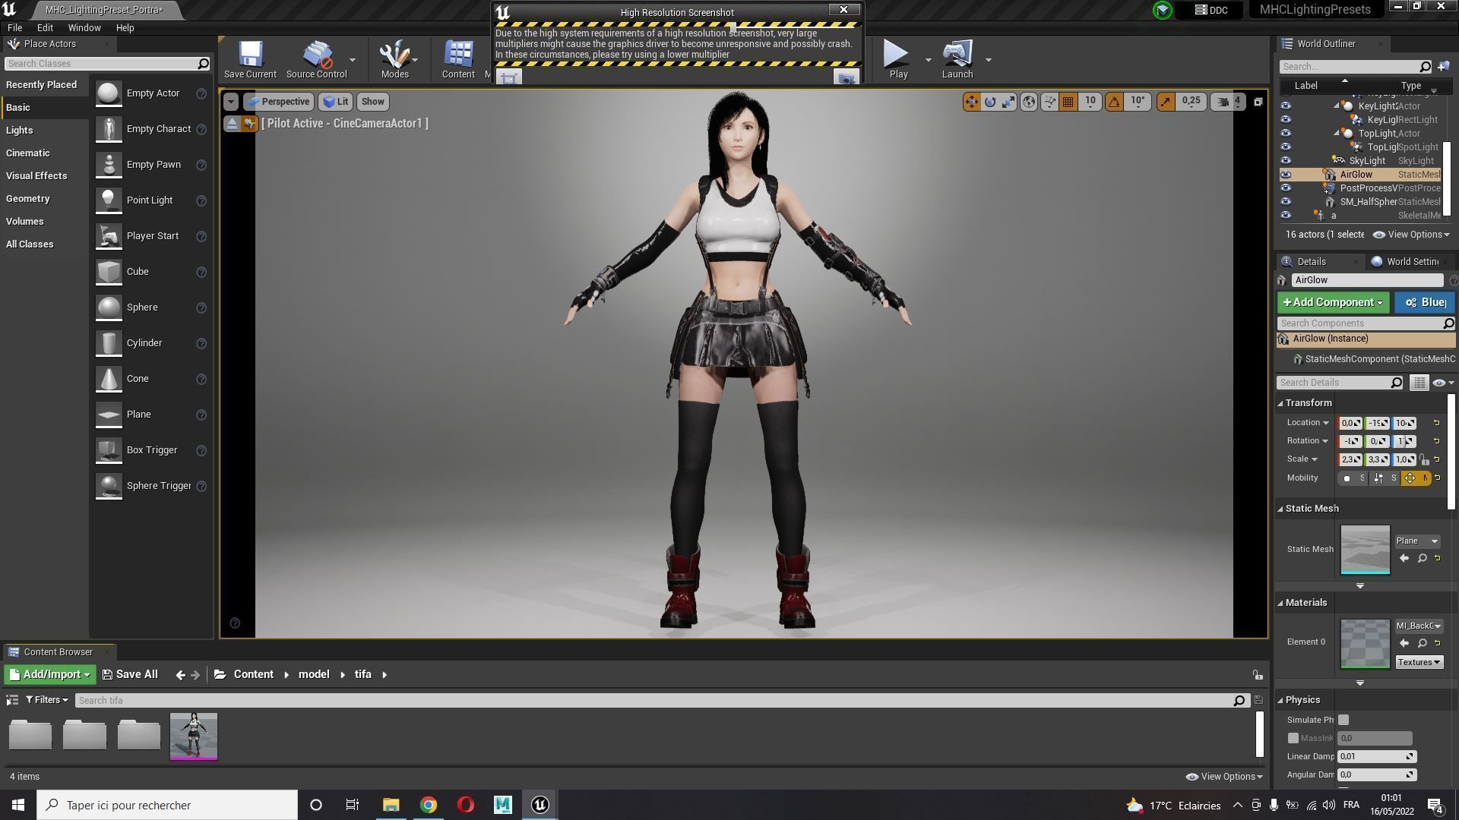Select Cinematic category in Place Actors

tap(28, 153)
